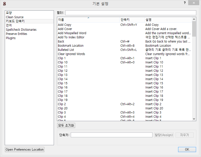Select the Clip 1 row

[124, 58]
